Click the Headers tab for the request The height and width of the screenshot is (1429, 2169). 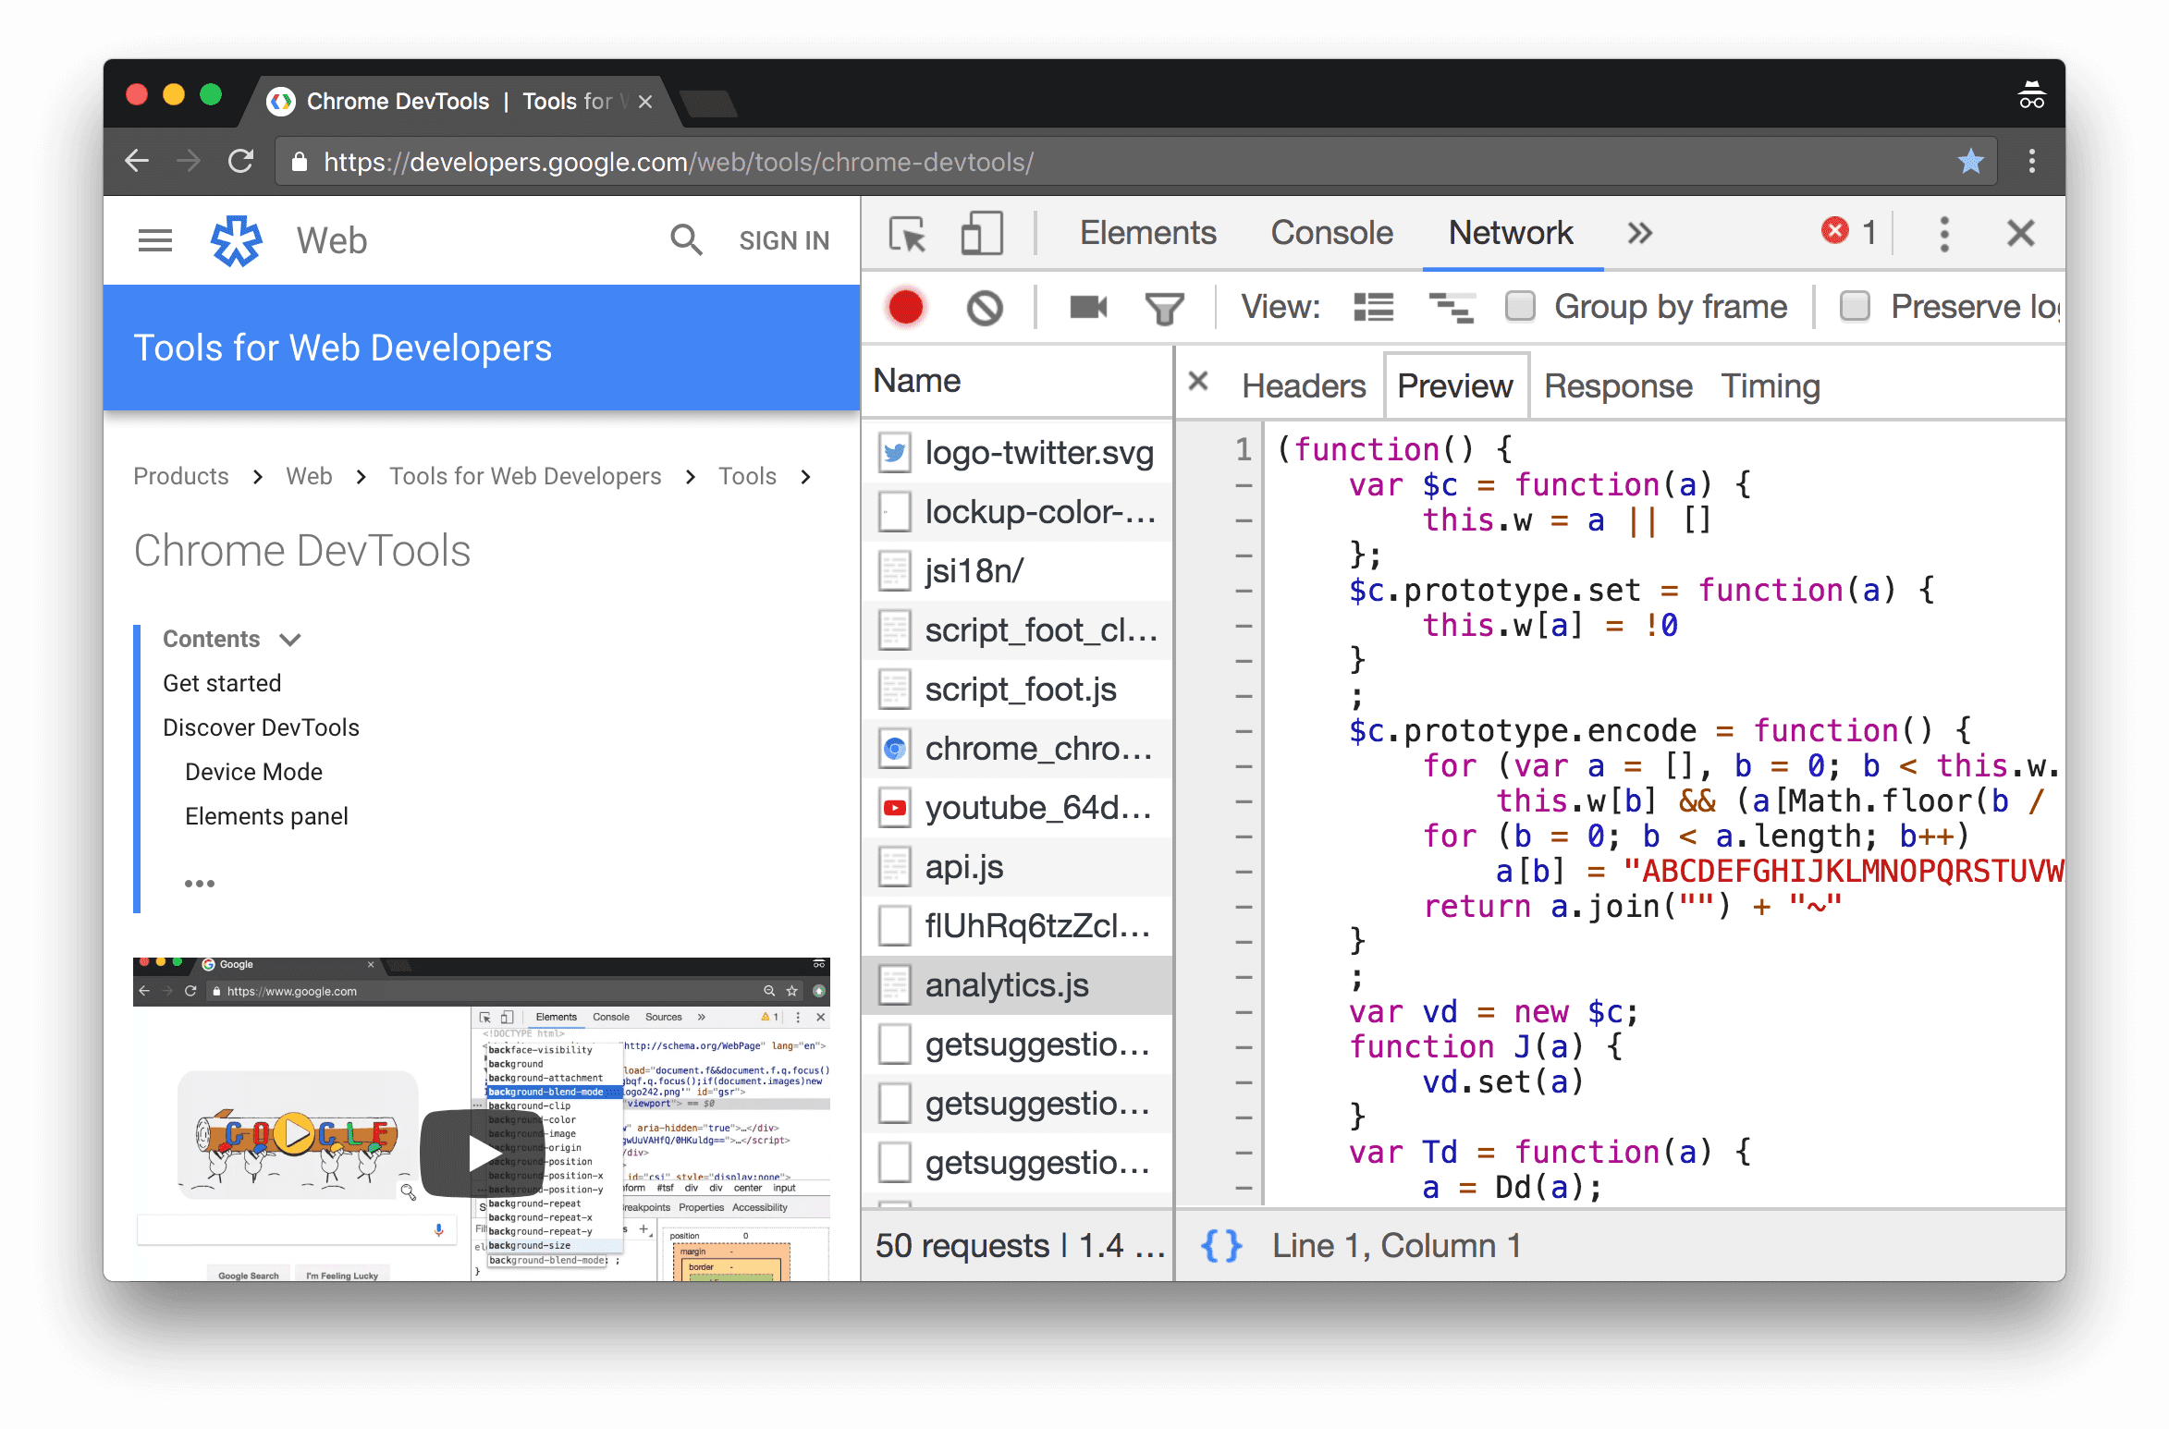1305,385
